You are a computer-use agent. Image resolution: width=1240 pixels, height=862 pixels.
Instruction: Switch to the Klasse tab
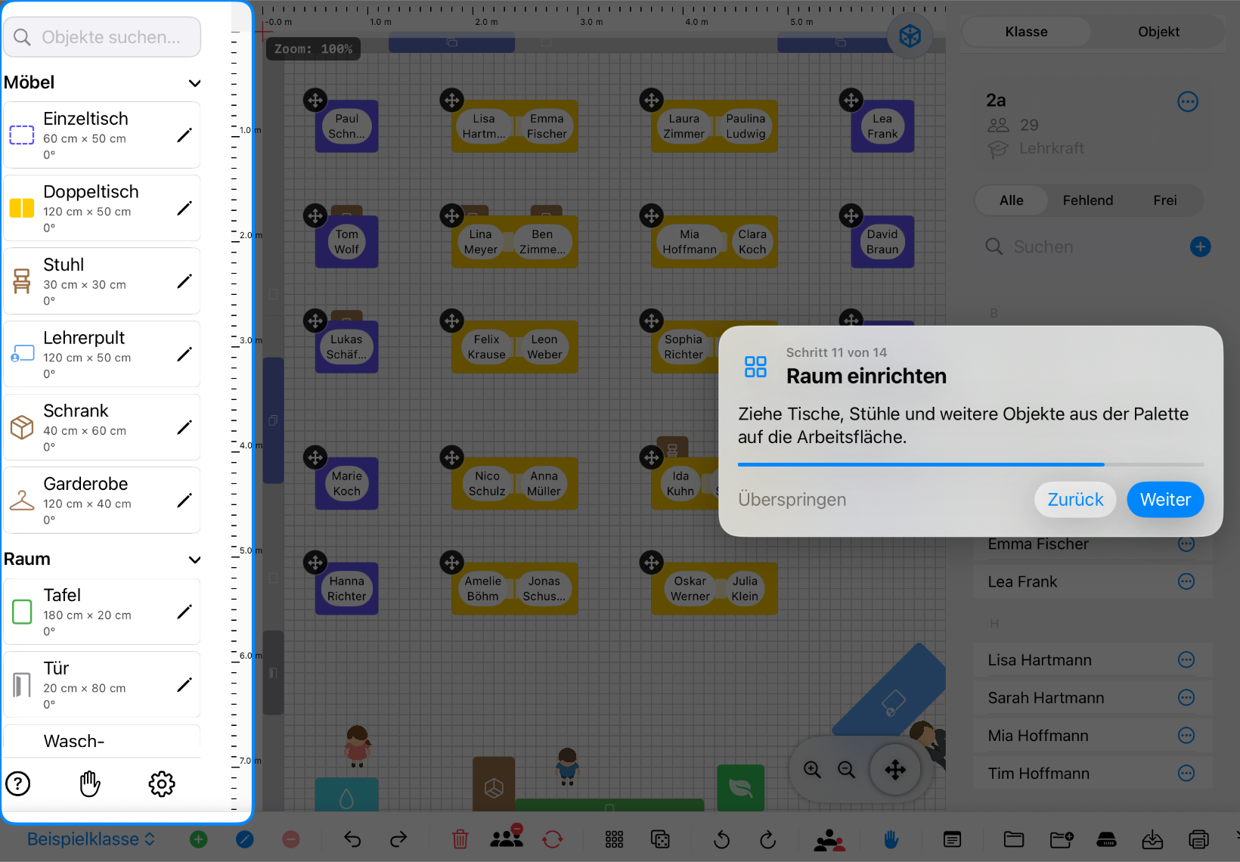[x=1026, y=32]
